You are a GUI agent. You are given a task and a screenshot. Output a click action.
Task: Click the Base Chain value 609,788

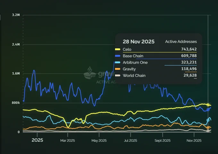(x=189, y=56)
